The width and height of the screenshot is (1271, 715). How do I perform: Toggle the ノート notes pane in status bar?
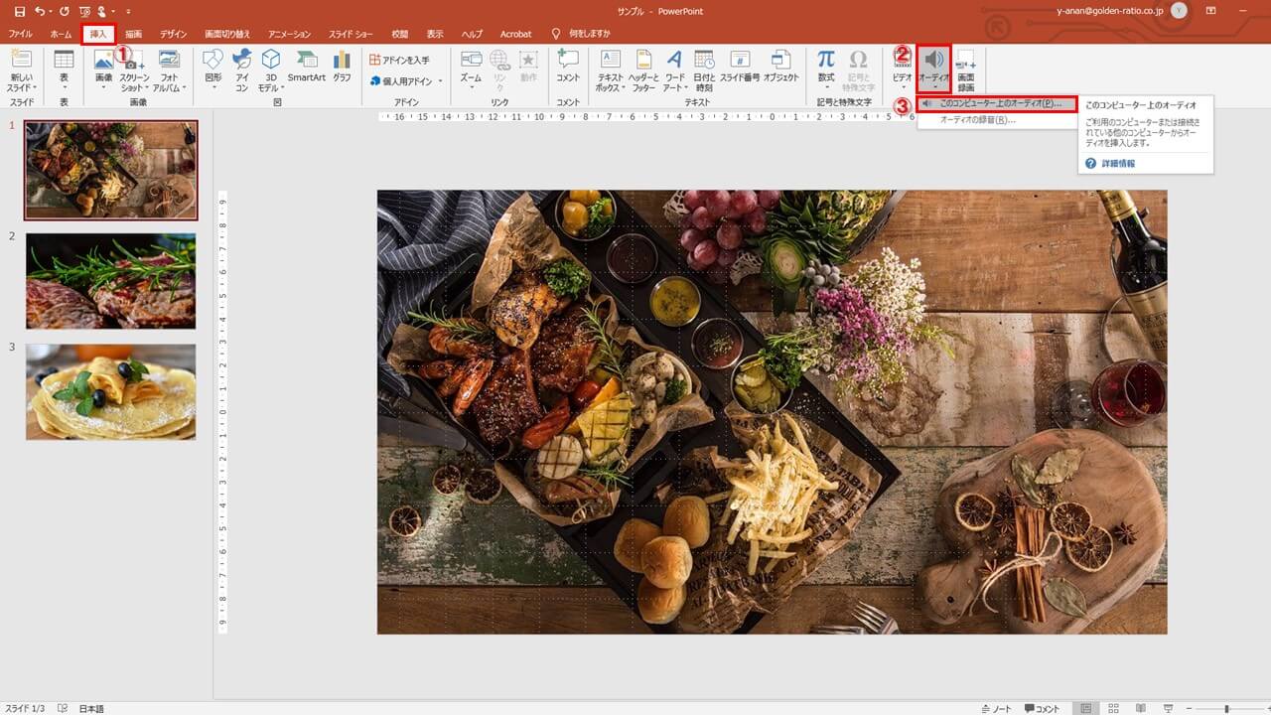coord(996,708)
